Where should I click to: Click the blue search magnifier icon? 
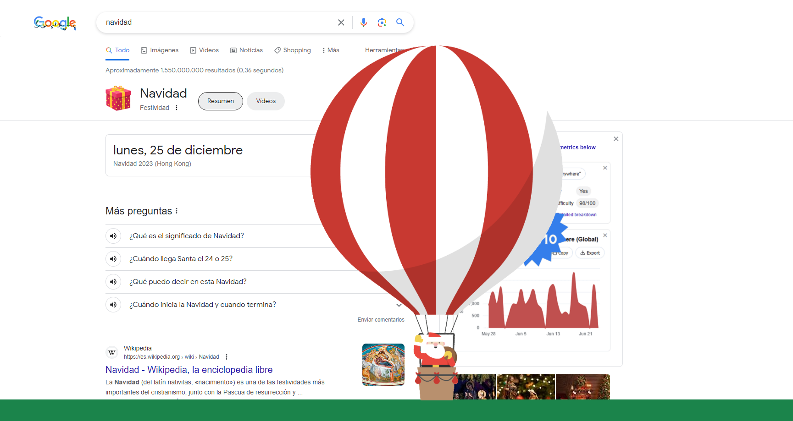400,22
